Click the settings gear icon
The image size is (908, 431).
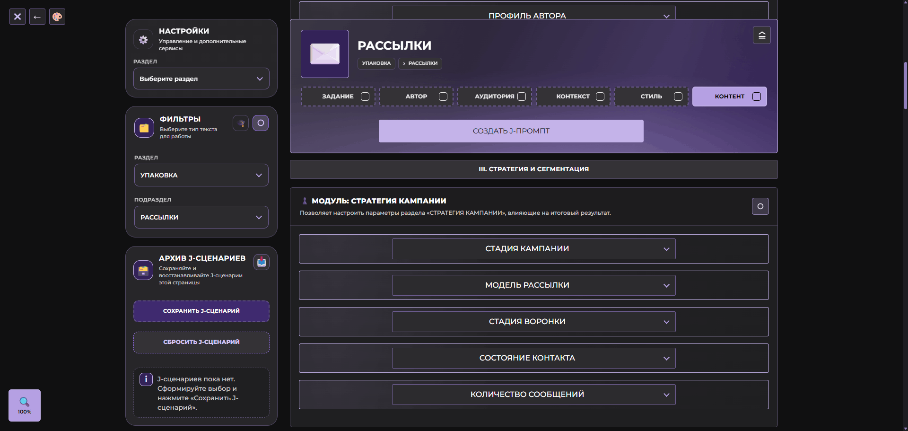click(143, 40)
